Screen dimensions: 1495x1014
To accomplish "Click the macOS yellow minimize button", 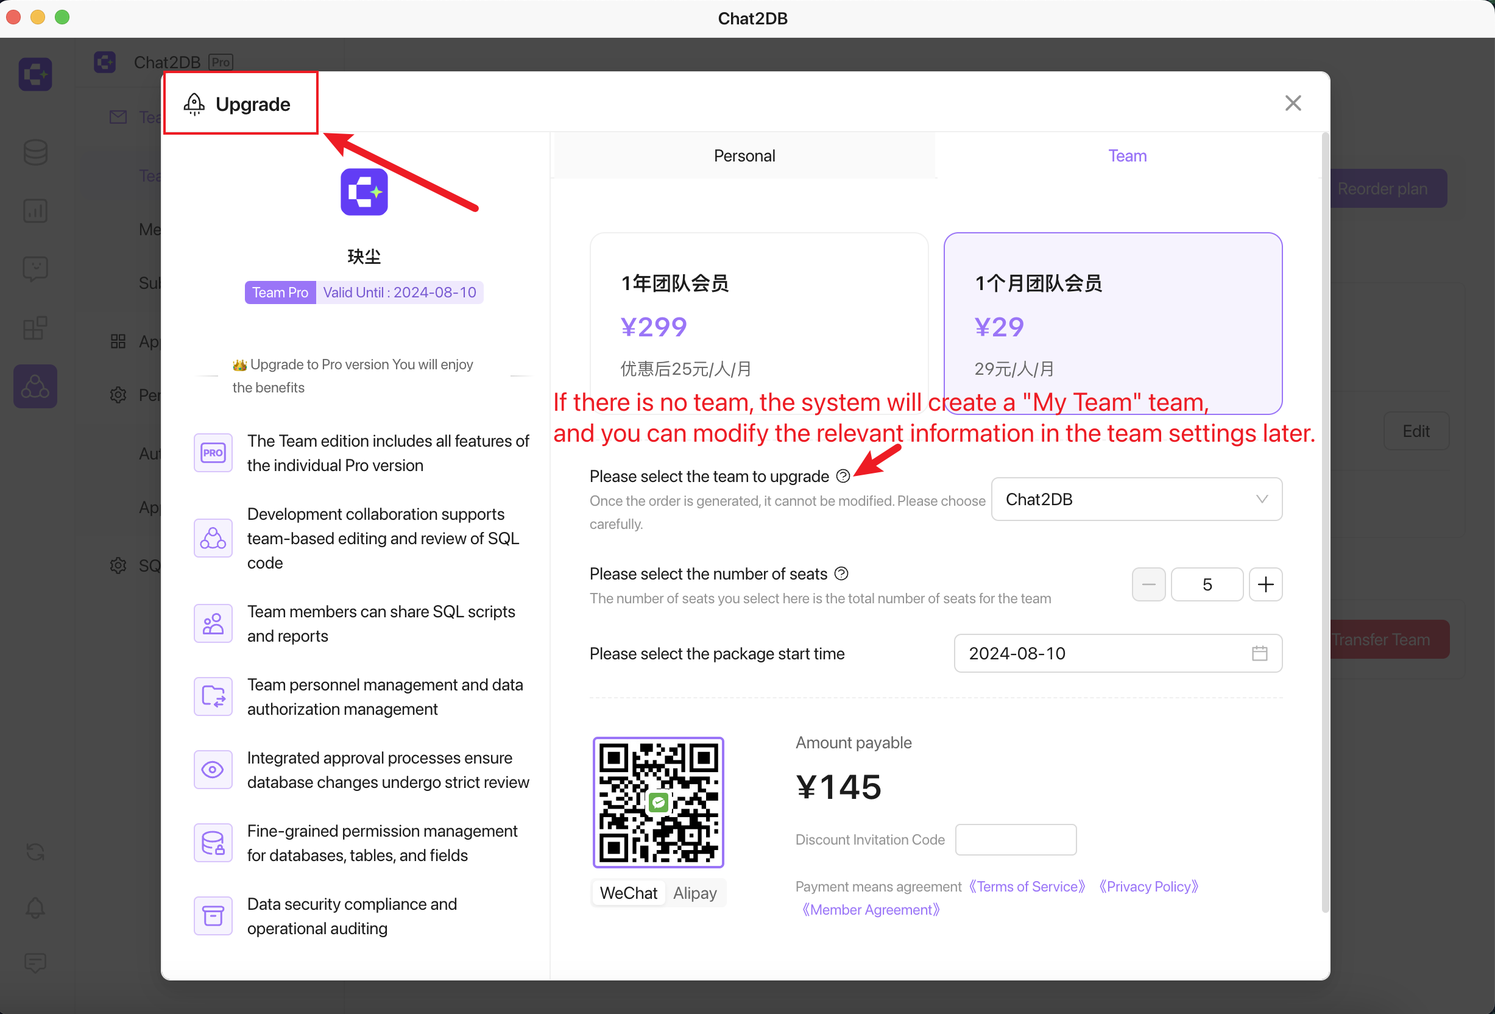I will pos(38,16).
